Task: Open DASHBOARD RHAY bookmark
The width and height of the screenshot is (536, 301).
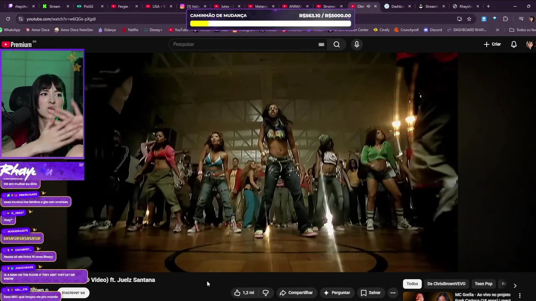Action: pos(467,30)
